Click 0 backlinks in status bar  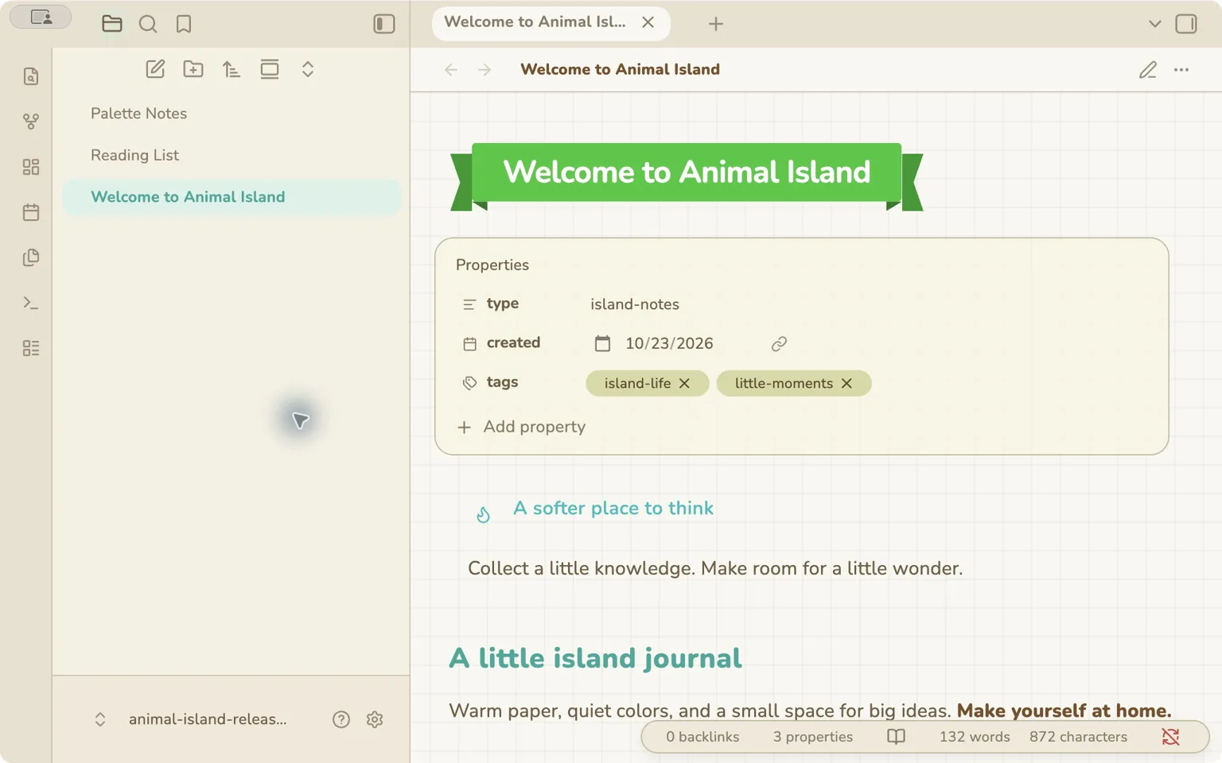pos(702,737)
